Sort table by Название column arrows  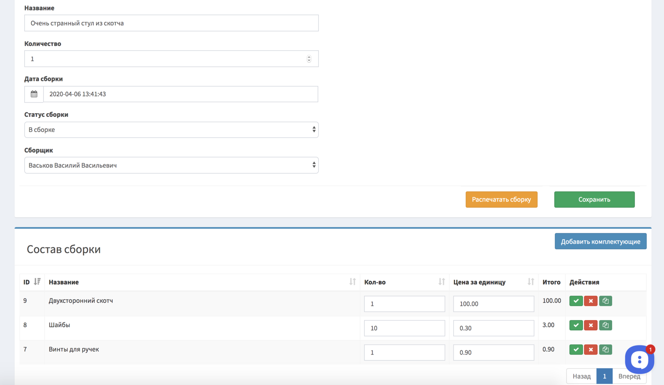pos(353,282)
